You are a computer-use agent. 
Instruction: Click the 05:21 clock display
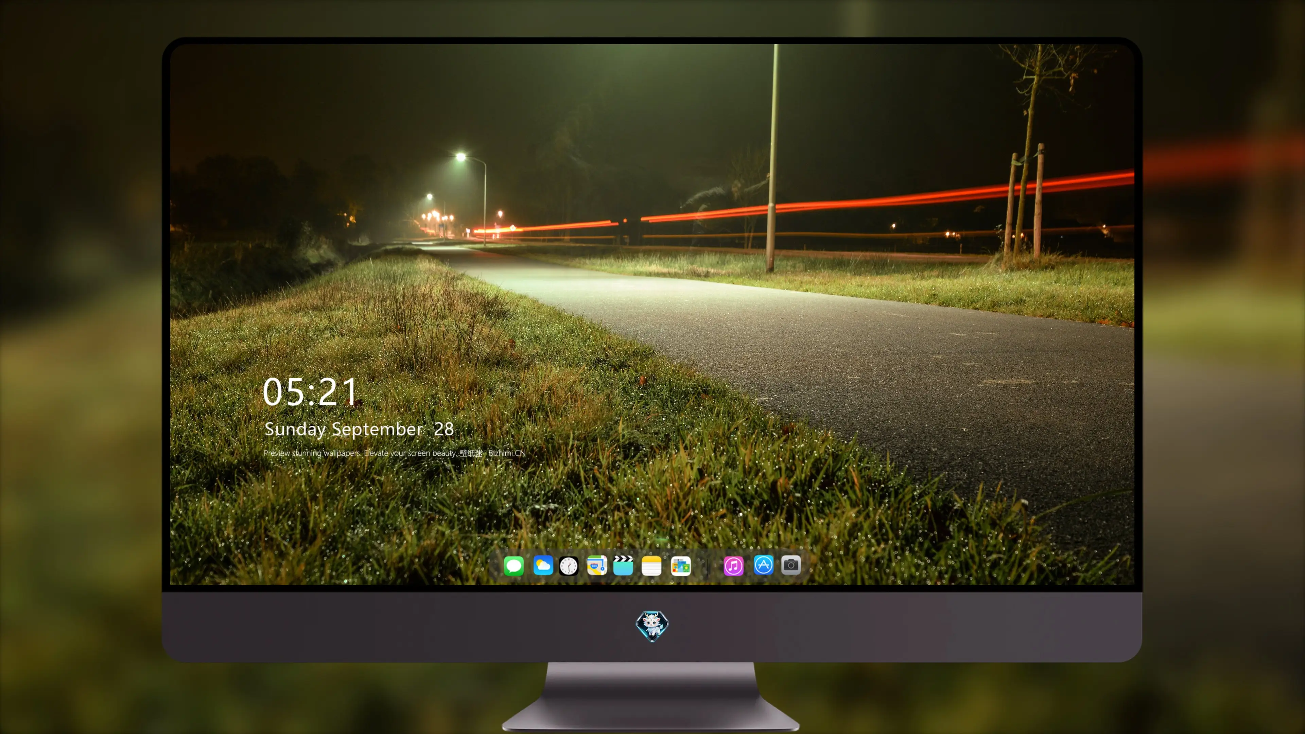[x=310, y=391]
